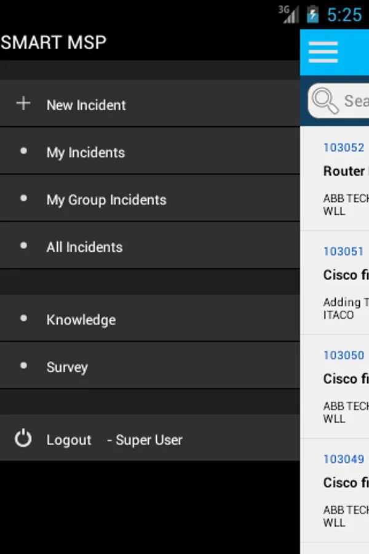Open My Incidents menu item
The width and height of the screenshot is (369, 554).
(85, 153)
